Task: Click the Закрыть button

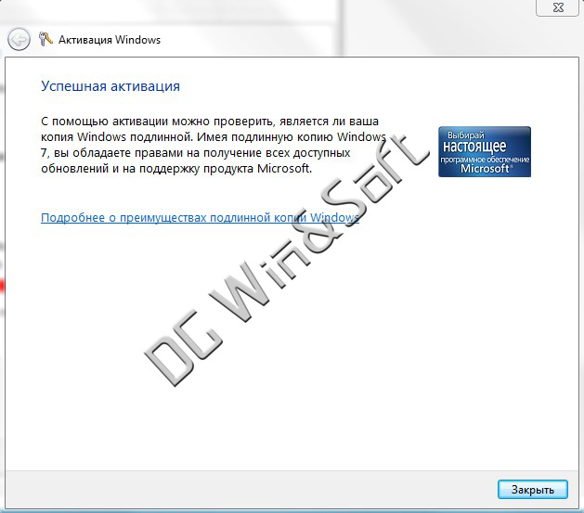Action: tap(533, 490)
